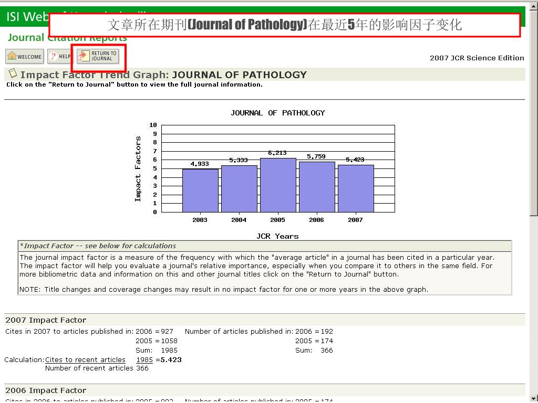Open the Help button
The image size is (538, 403).
click(x=59, y=57)
